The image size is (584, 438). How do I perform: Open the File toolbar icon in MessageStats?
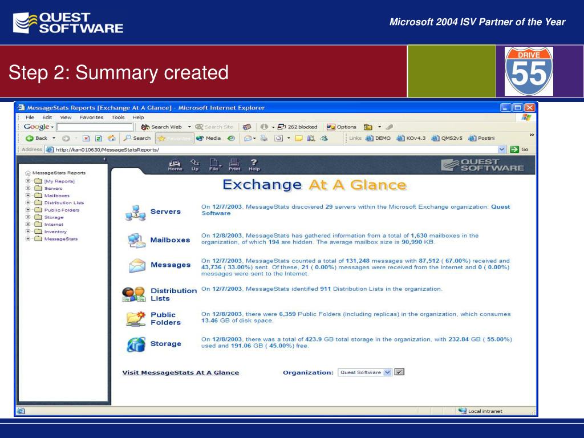214,165
